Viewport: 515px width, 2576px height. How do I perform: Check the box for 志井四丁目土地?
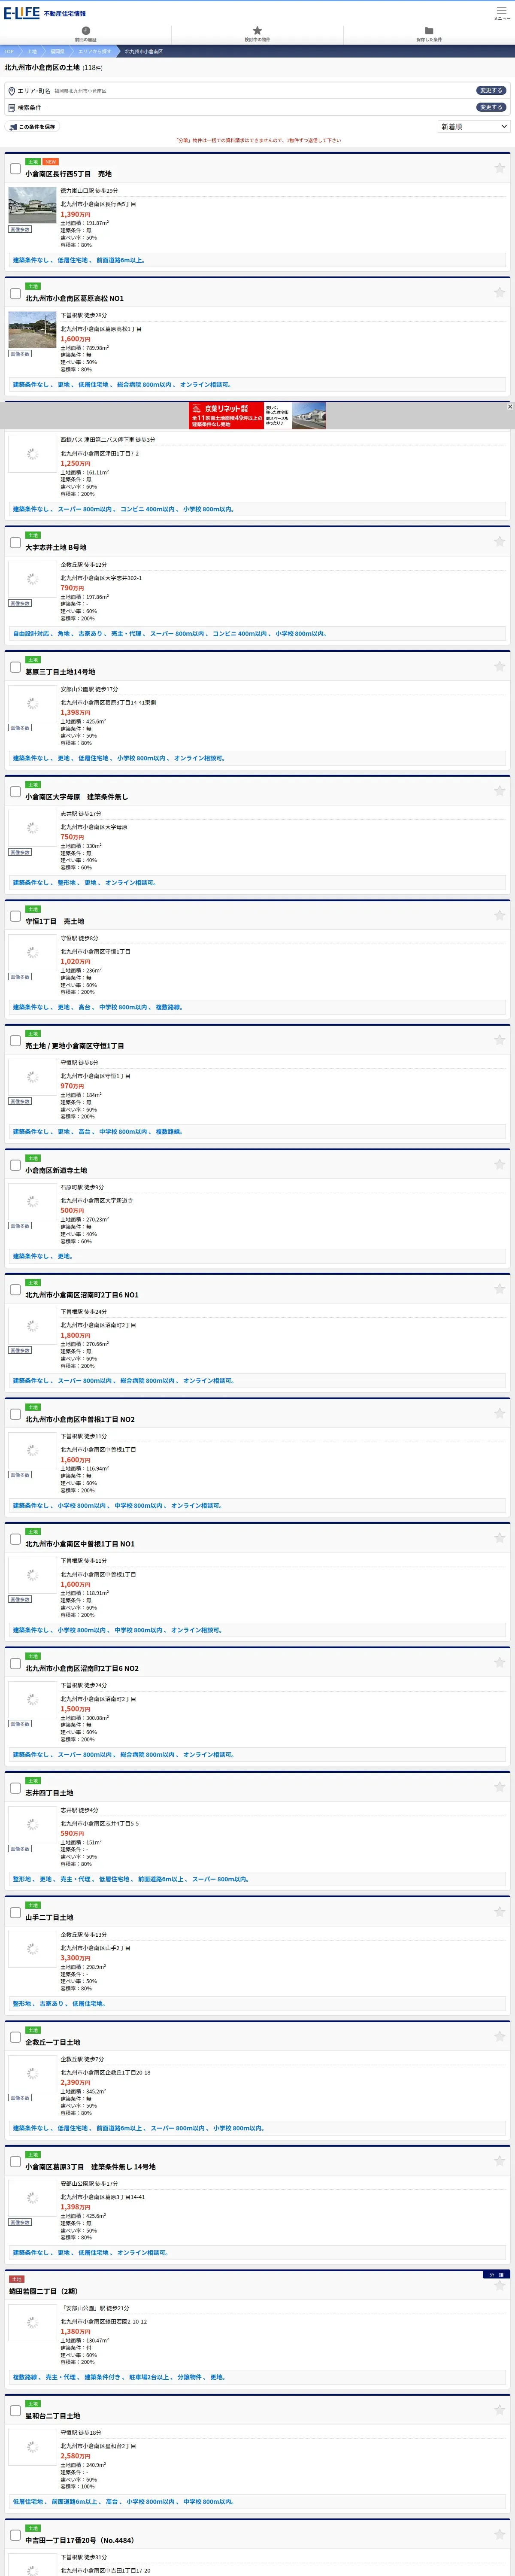coord(15,1788)
